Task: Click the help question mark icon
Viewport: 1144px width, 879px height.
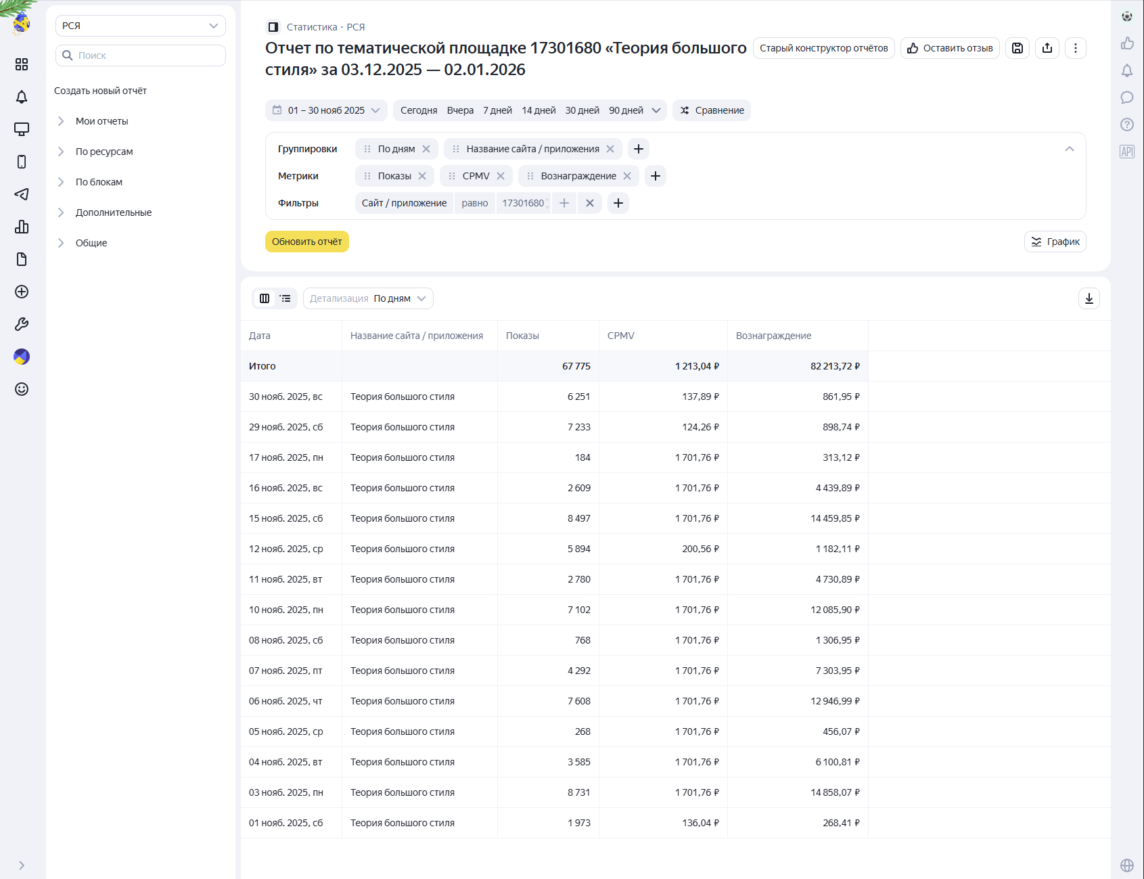Action: click(1127, 125)
